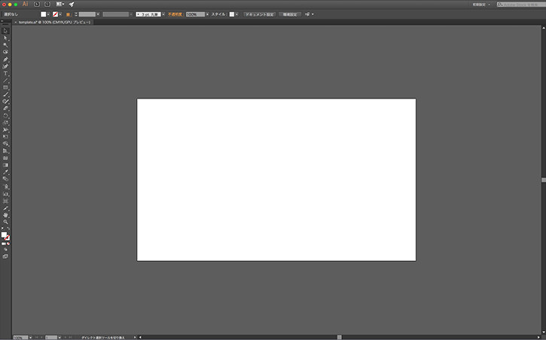Viewport: 546px width, 340px height.
Task: Click the zoom level field in status bar
Action: (x=20, y=338)
